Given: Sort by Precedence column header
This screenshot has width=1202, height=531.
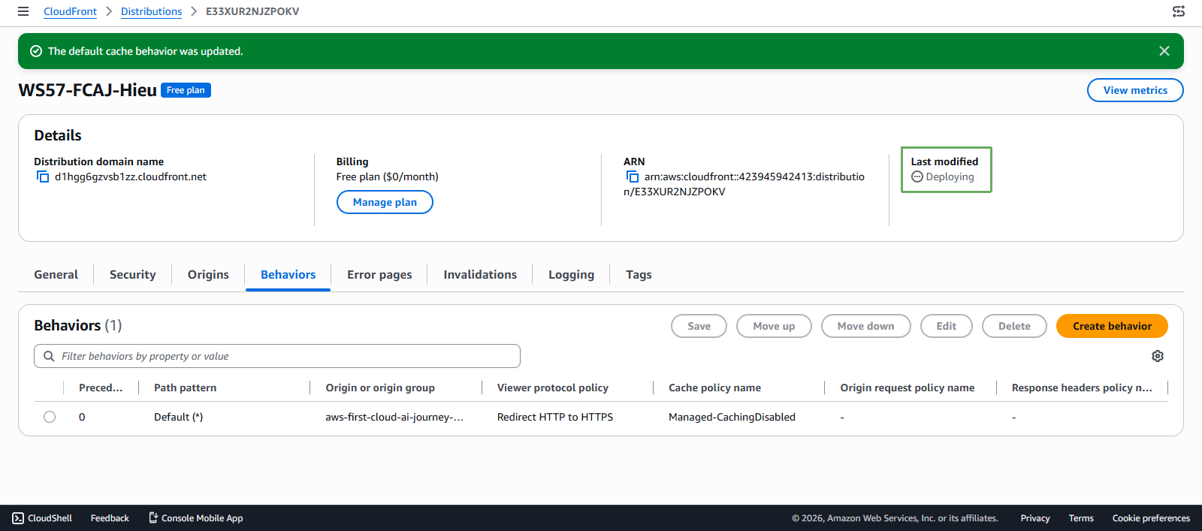Looking at the screenshot, I should (x=101, y=388).
